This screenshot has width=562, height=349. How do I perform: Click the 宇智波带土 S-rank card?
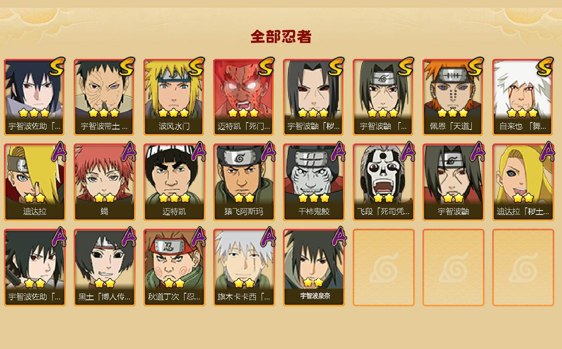[x=104, y=97]
